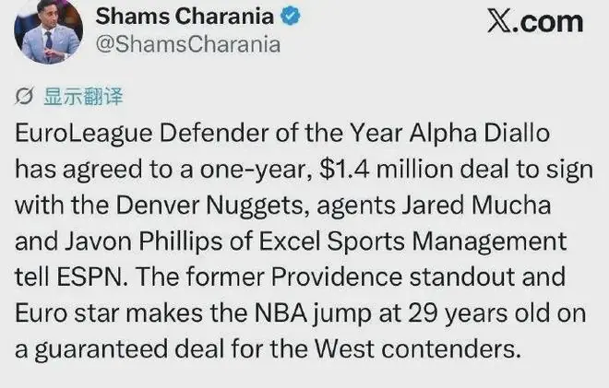The width and height of the screenshot is (609, 388).
Task: Click the "$1.4 million" amount in the tweet
Action: (x=387, y=170)
